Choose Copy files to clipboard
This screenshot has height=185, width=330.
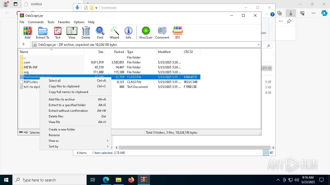76,86
